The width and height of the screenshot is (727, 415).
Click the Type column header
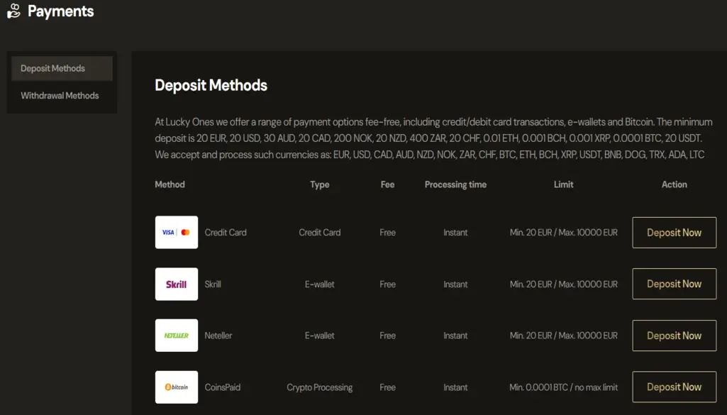[x=319, y=184]
